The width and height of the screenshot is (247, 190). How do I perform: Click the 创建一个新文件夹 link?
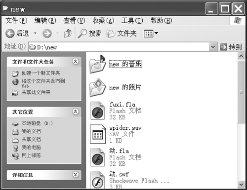41,73
